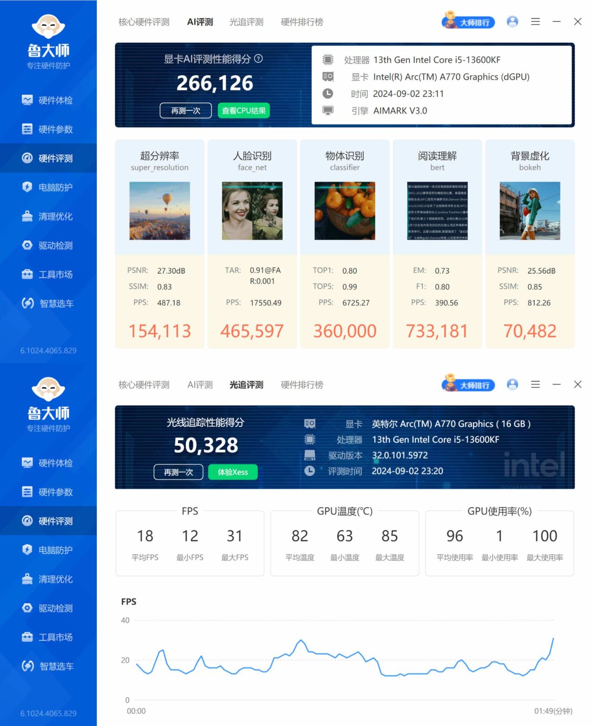Click the 鲁大师 logo in top window

48,41
